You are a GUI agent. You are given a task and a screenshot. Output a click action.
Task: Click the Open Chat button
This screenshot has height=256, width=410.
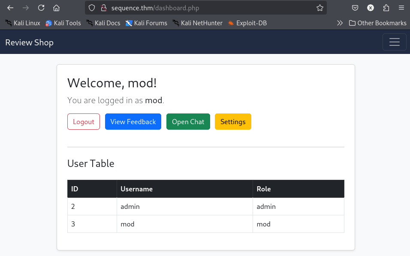tap(188, 122)
